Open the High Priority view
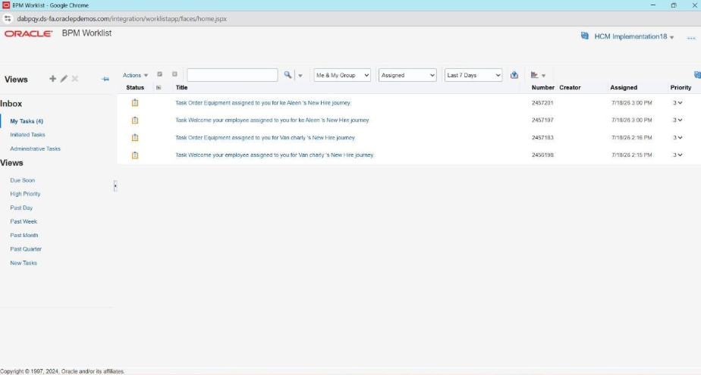Image resolution: width=701 pixels, height=375 pixels. point(25,194)
